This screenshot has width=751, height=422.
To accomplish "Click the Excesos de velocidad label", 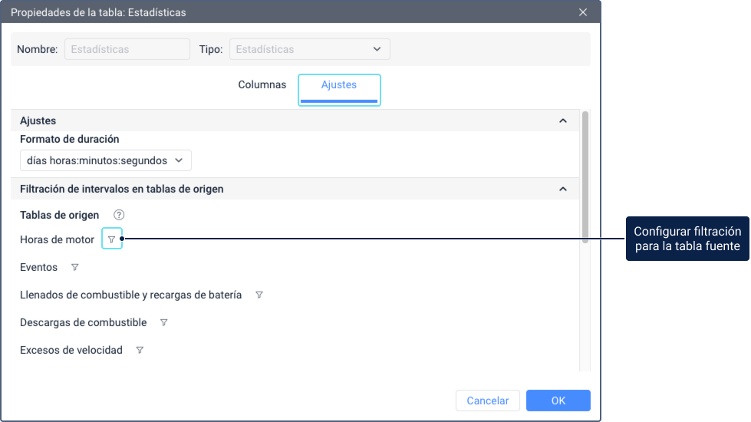I will 71,351.
